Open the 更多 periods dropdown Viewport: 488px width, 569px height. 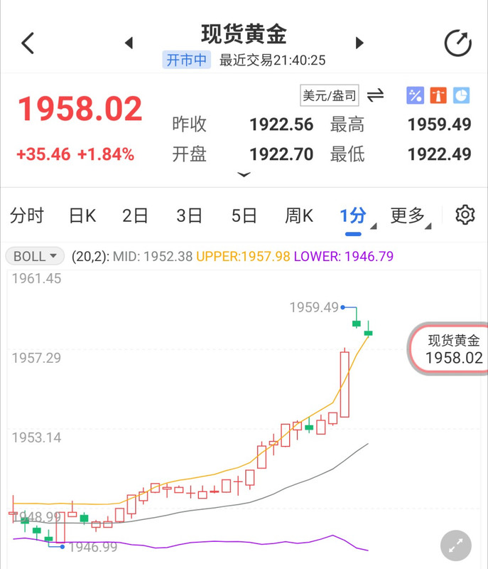click(x=411, y=216)
